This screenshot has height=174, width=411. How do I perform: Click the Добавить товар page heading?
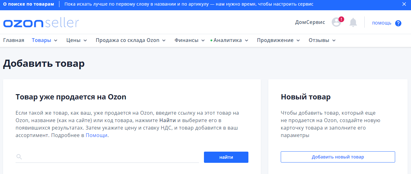(x=44, y=64)
